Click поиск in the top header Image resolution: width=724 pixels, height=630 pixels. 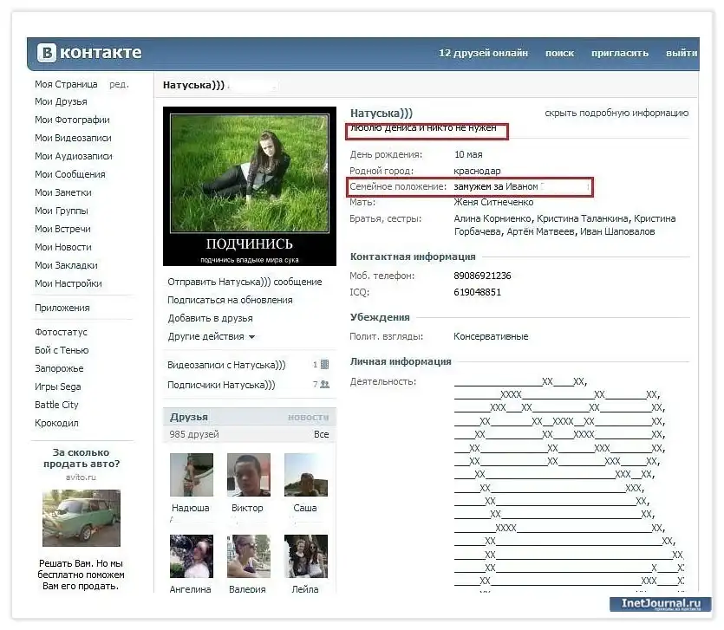(559, 53)
